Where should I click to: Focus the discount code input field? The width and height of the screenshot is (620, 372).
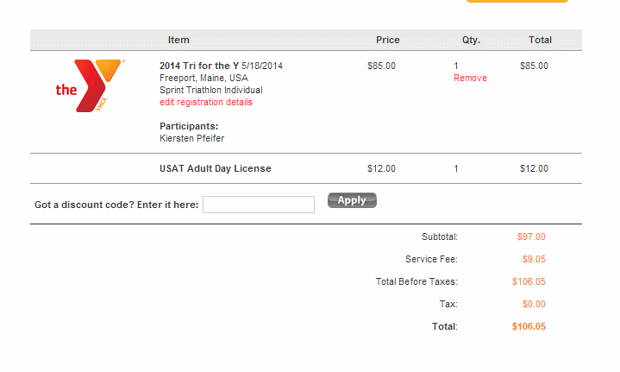coord(259,205)
